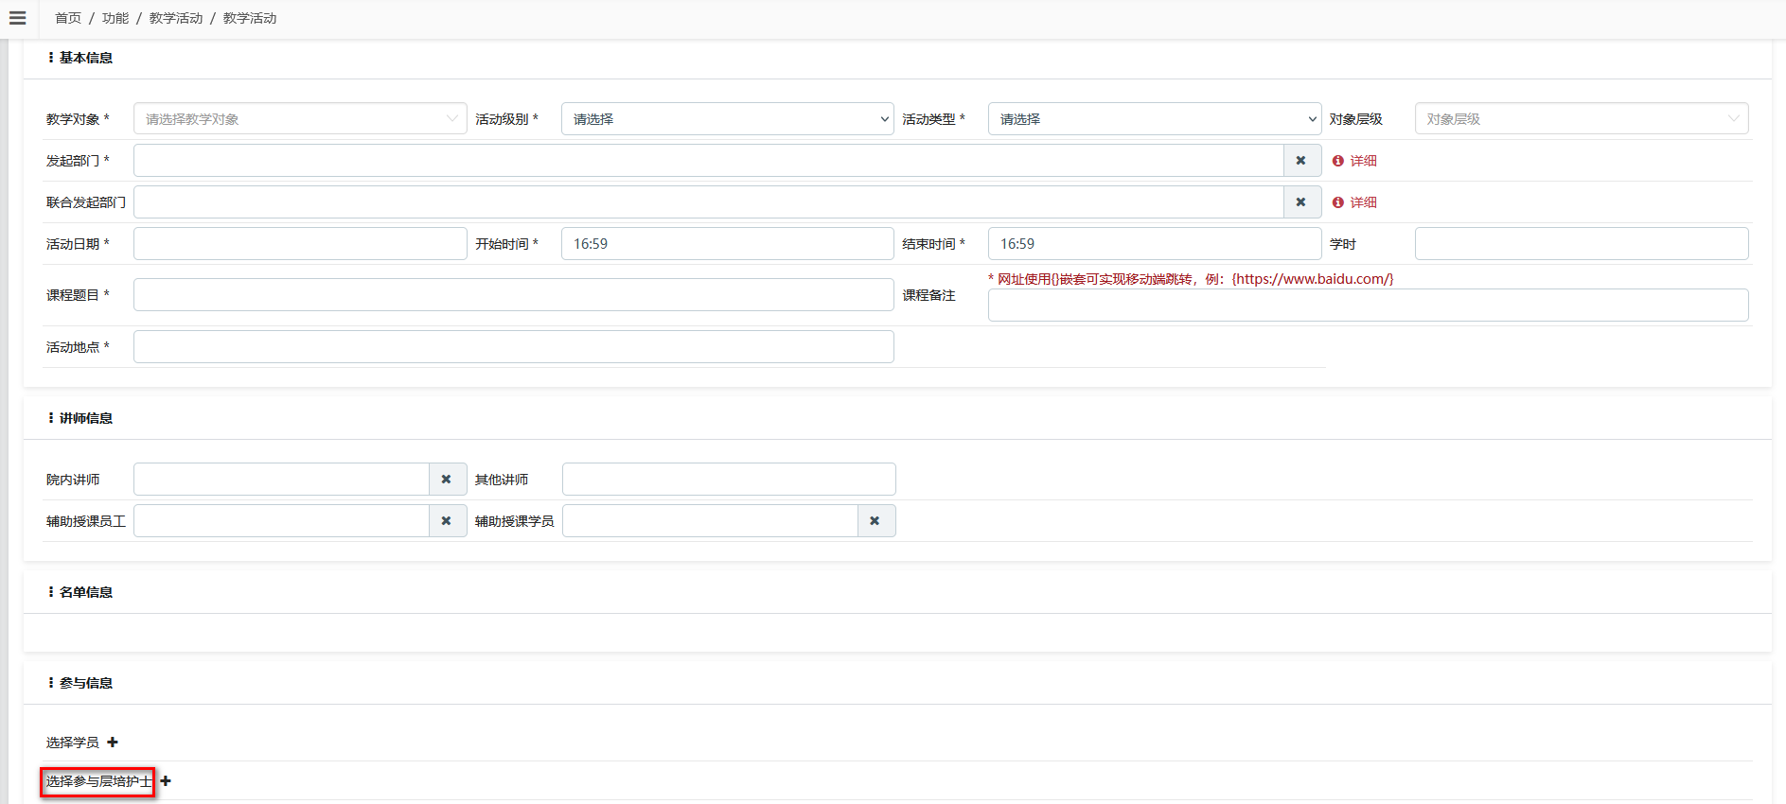The width and height of the screenshot is (1786, 804).
Task: Open the 活动级别 select box
Action: coord(727,119)
